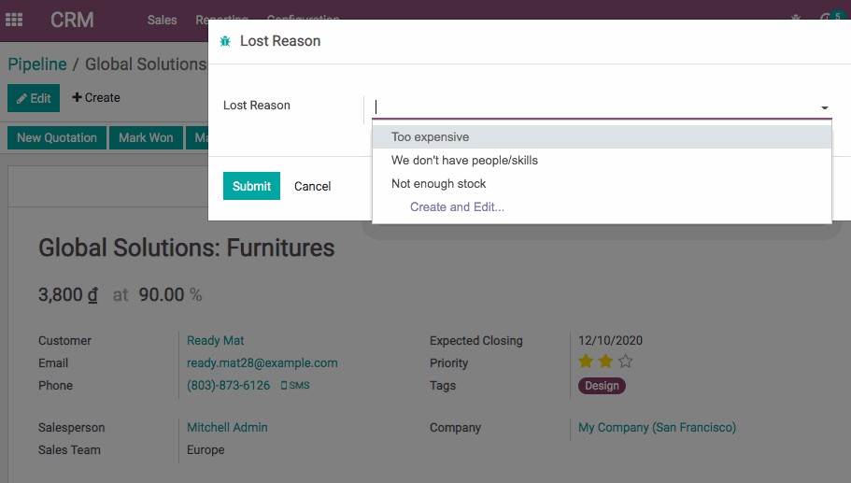Type in the Lost Reason input field
Screen dimensions: 851x483
click(x=589, y=107)
